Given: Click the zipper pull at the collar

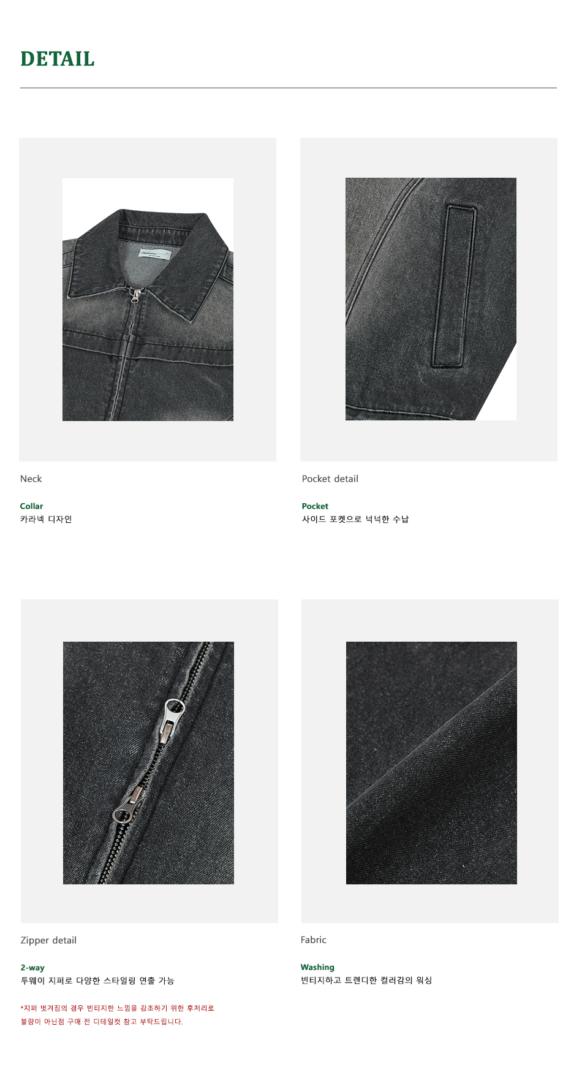Looking at the screenshot, I should (x=136, y=296).
